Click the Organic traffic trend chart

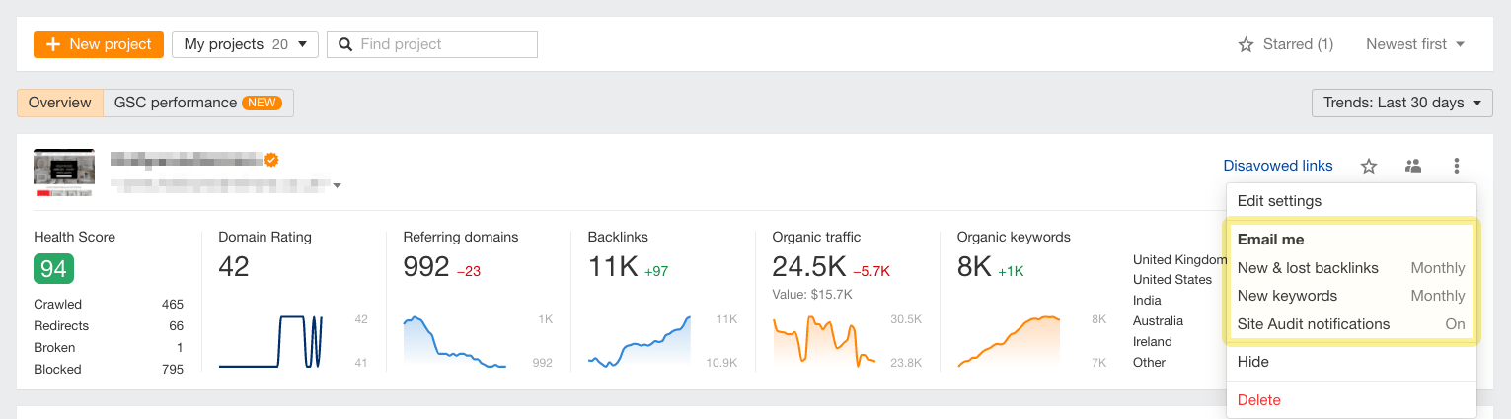point(824,340)
